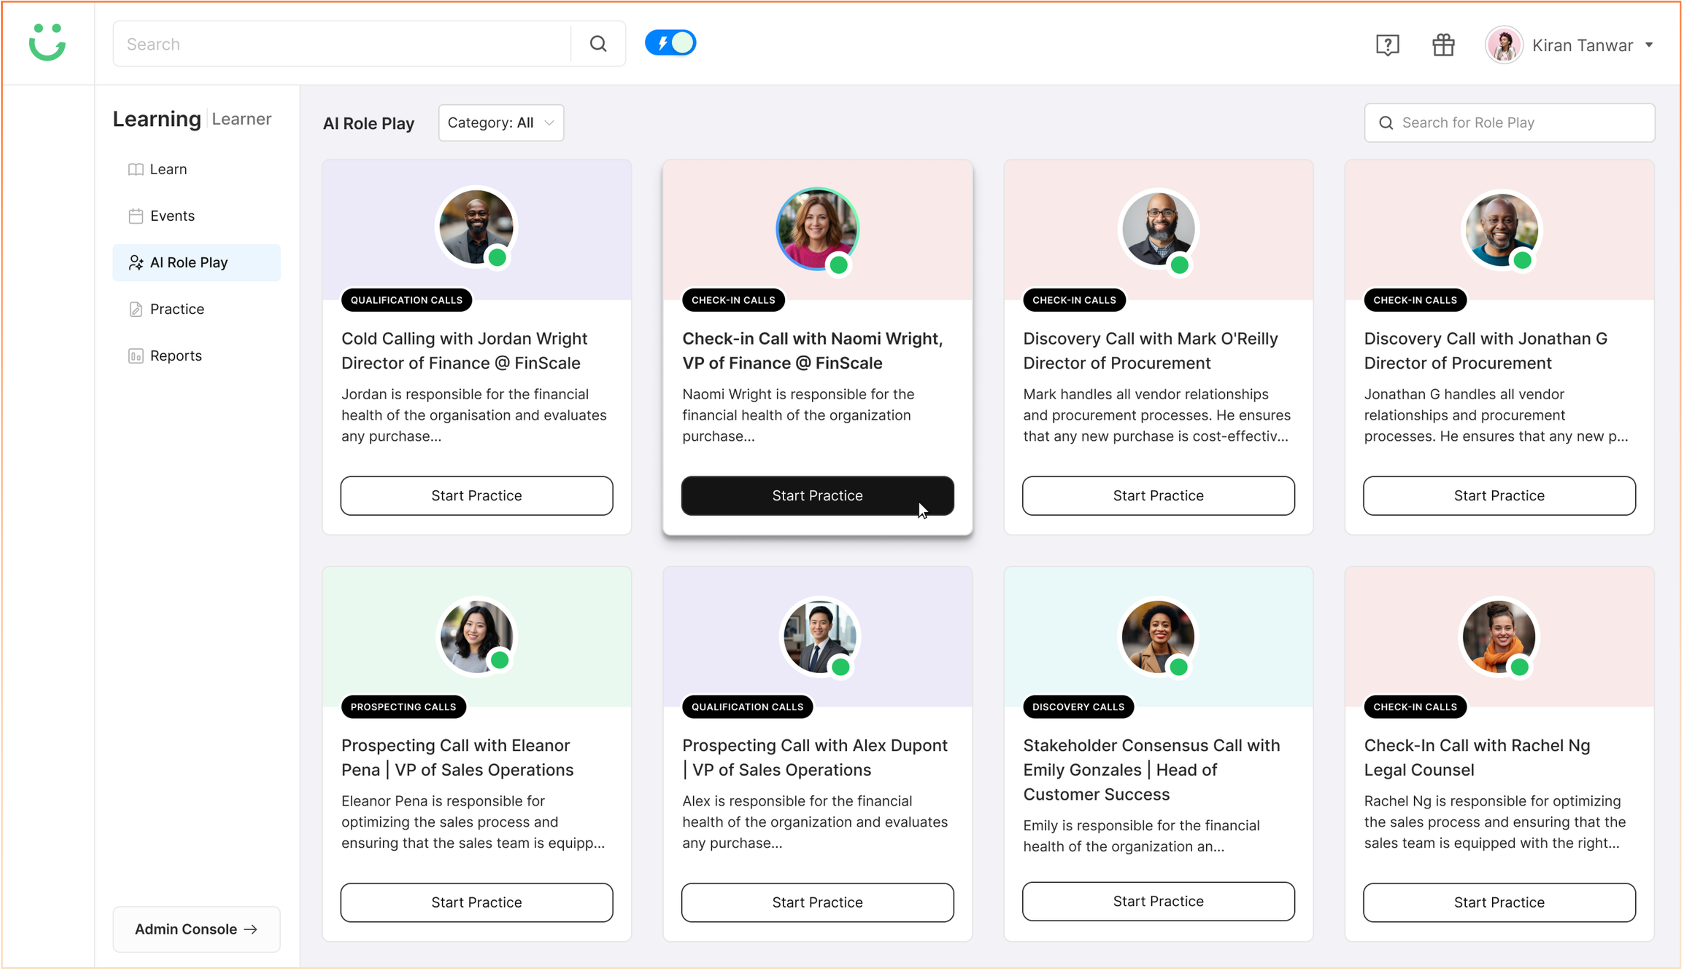Open Check-in Call with Naomi Wright title
Viewport: 1682px width, 969px height.
point(813,351)
